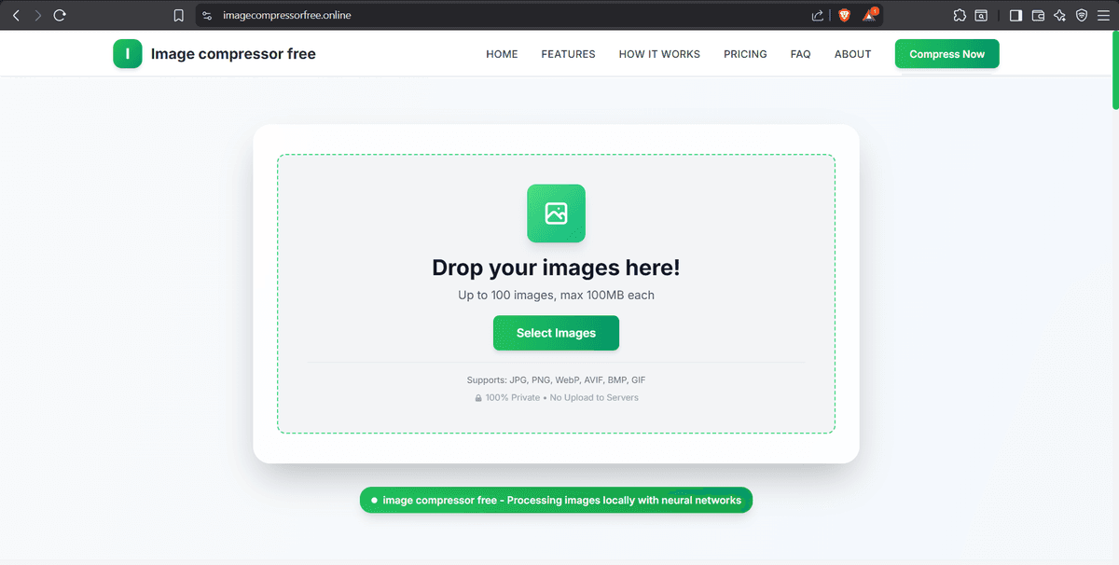Screen dimensions: 1119x565
Task: Click the green image icon in drop zone
Action: (556, 214)
